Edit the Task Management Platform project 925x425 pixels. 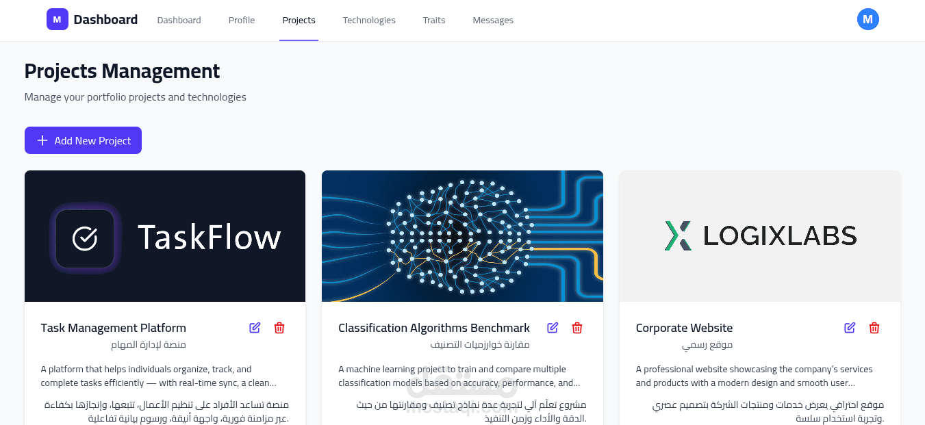pyautogui.click(x=255, y=328)
